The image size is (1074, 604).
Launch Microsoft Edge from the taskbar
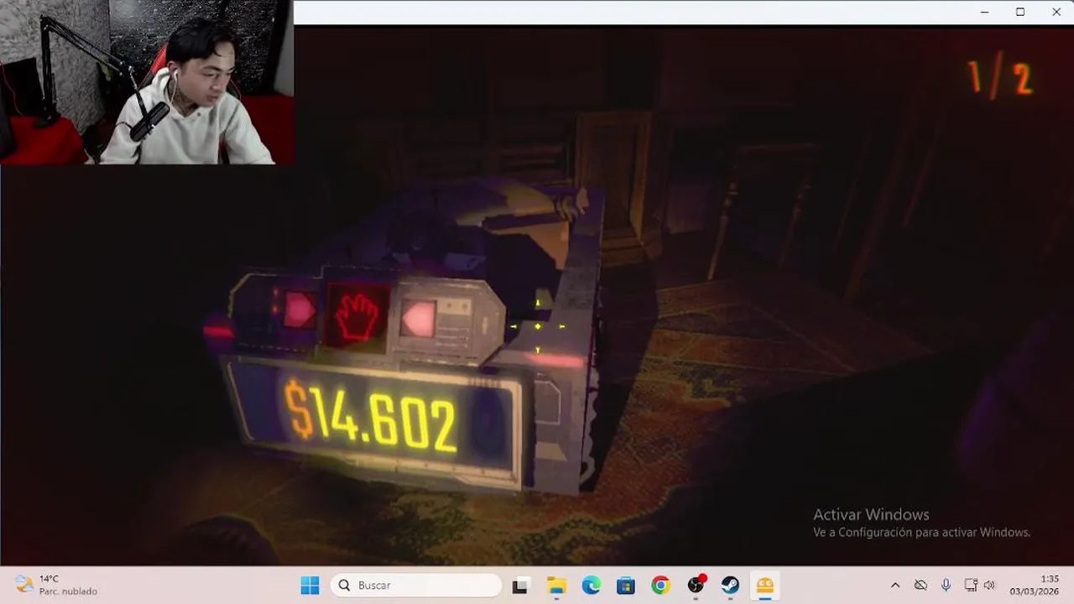(x=592, y=586)
